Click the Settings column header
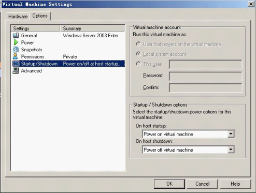Screen dimensions: 256x193 point(35,28)
